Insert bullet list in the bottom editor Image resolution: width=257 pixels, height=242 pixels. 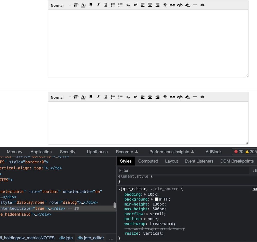(120, 97)
